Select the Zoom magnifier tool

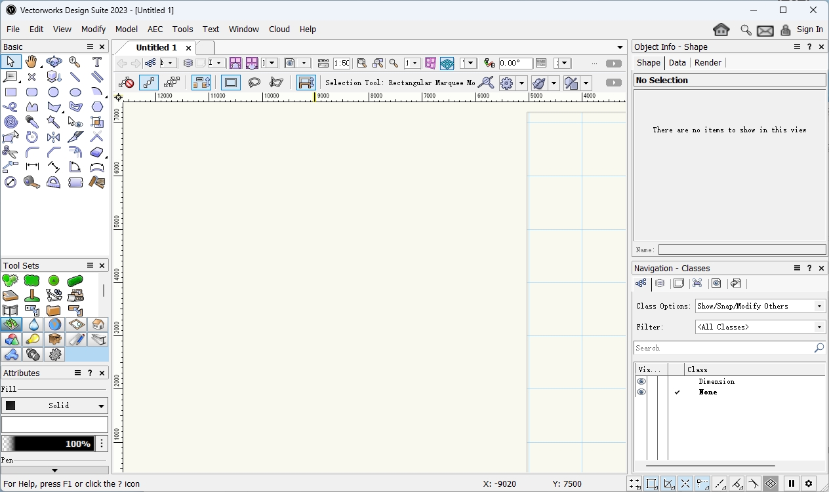(x=75, y=62)
